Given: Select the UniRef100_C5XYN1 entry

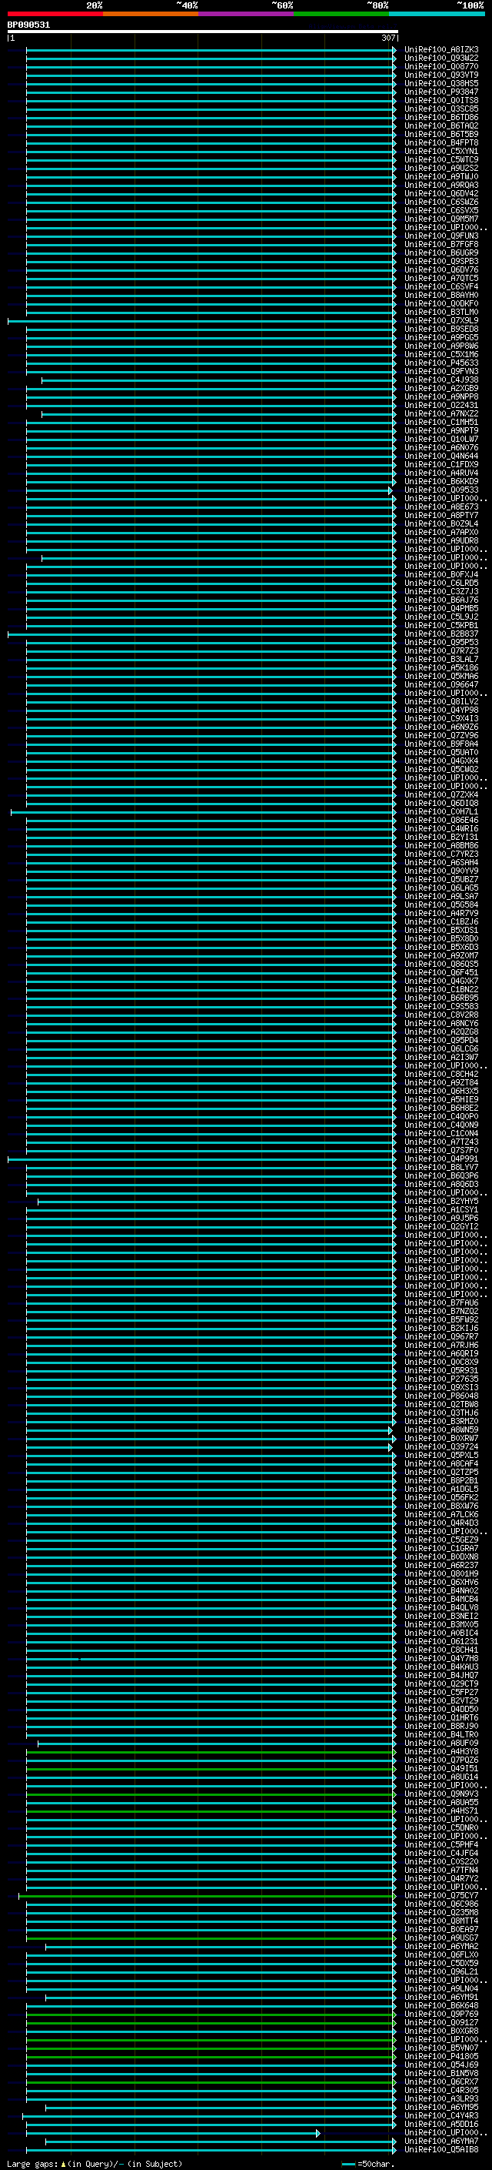Looking at the screenshot, I should pos(440,152).
